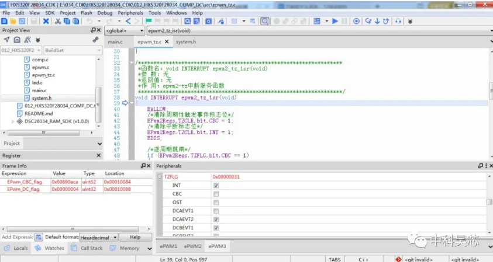Click the Open folder toolbar icon
This screenshot has height=262, width=493.
pos(13,21)
